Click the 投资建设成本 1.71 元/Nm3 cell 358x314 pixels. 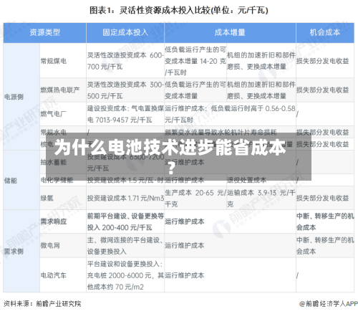[x=125, y=198]
